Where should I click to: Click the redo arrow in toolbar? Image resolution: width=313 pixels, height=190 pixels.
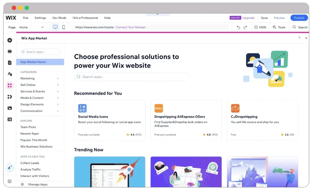pos(245,27)
